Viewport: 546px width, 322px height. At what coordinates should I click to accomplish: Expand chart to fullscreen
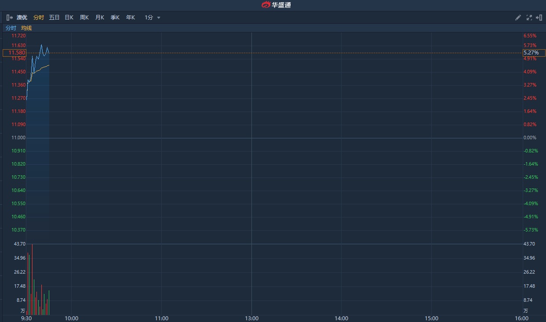point(529,18)
